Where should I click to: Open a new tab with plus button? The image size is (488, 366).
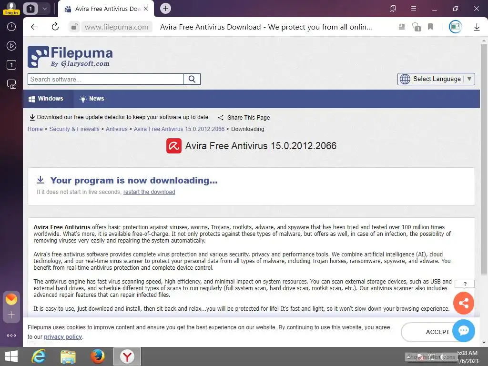[165, 9]
